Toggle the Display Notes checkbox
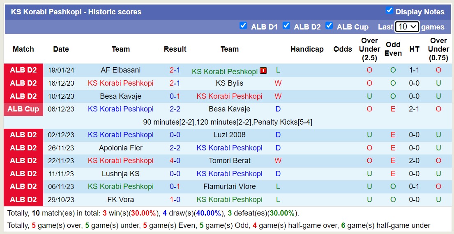The height and width of the screenshot is (234, 454). (x=389, y=11)
